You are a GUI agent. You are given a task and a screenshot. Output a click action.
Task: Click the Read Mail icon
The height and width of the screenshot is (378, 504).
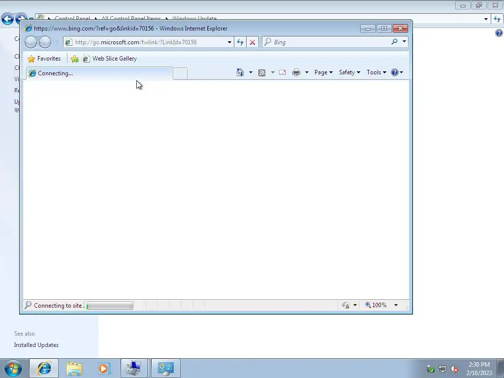(x=283, y=72)
